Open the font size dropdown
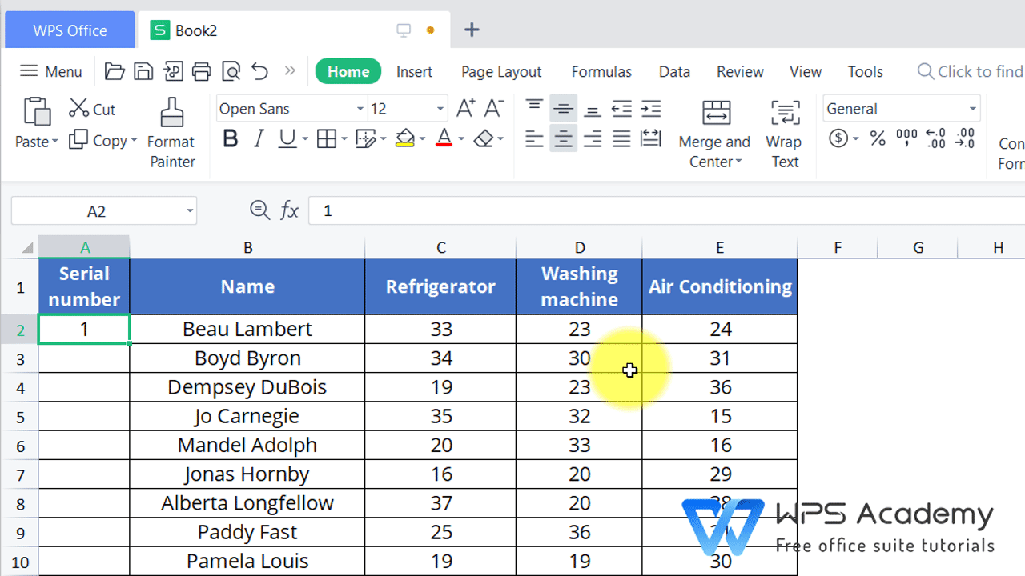 pyautogui.click(x=440, y=109)
